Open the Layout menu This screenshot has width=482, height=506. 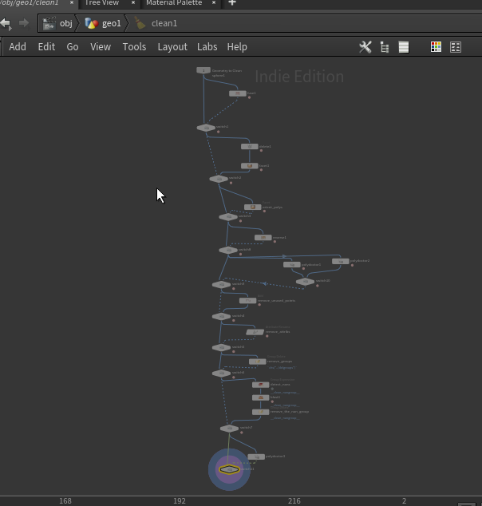[172, 47]
